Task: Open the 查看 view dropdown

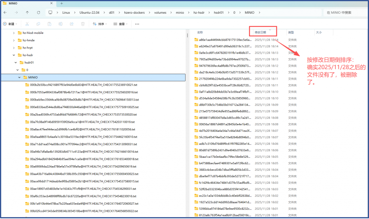Action: [x=121, y=24]
